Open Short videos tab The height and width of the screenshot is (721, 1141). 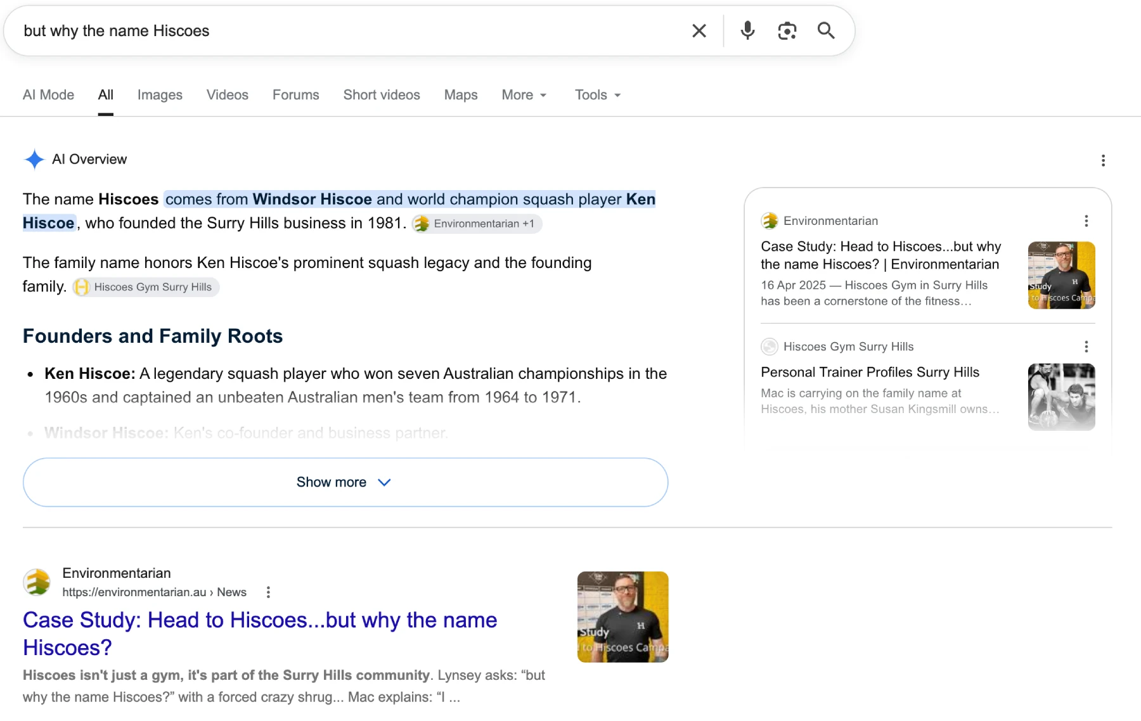pos(382,95)
